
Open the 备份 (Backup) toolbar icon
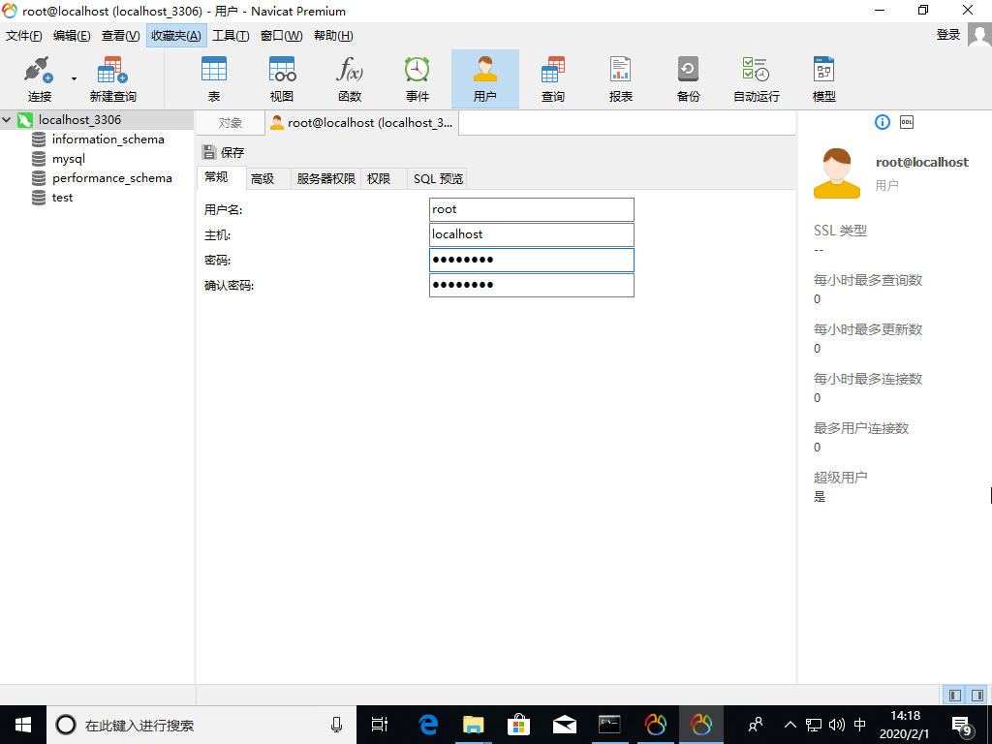688,79
